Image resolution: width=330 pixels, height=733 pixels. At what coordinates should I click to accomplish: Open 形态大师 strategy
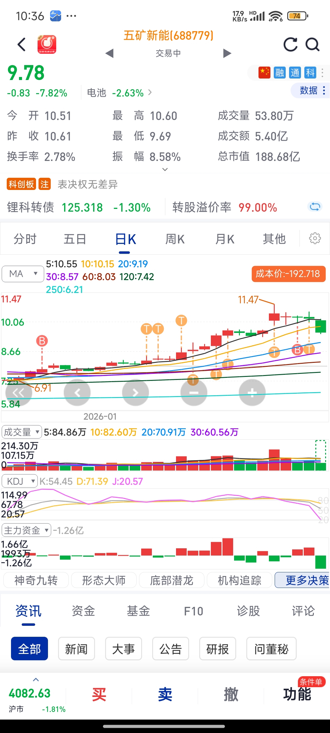[x=104, y=580]
